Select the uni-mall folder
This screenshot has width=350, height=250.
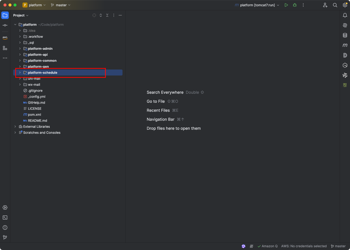tap(68, 78)
